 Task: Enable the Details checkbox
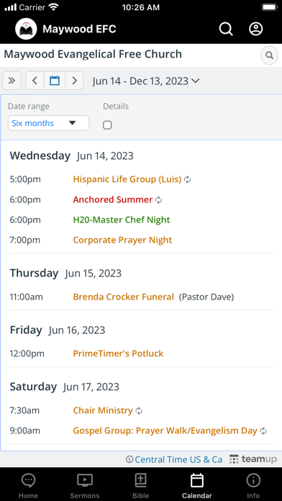(107, 125)
